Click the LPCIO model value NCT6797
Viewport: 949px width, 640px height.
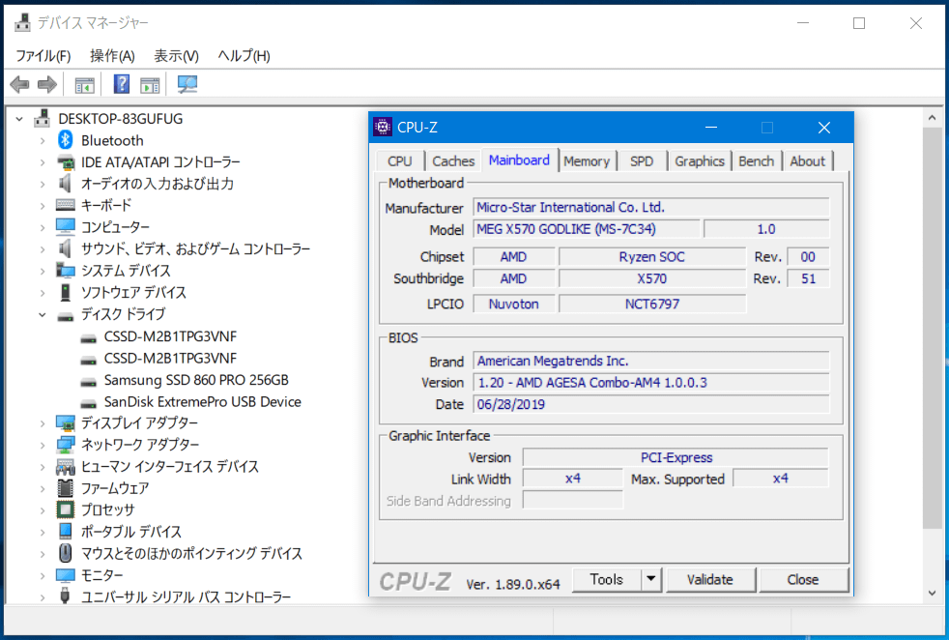coord(652,304)
